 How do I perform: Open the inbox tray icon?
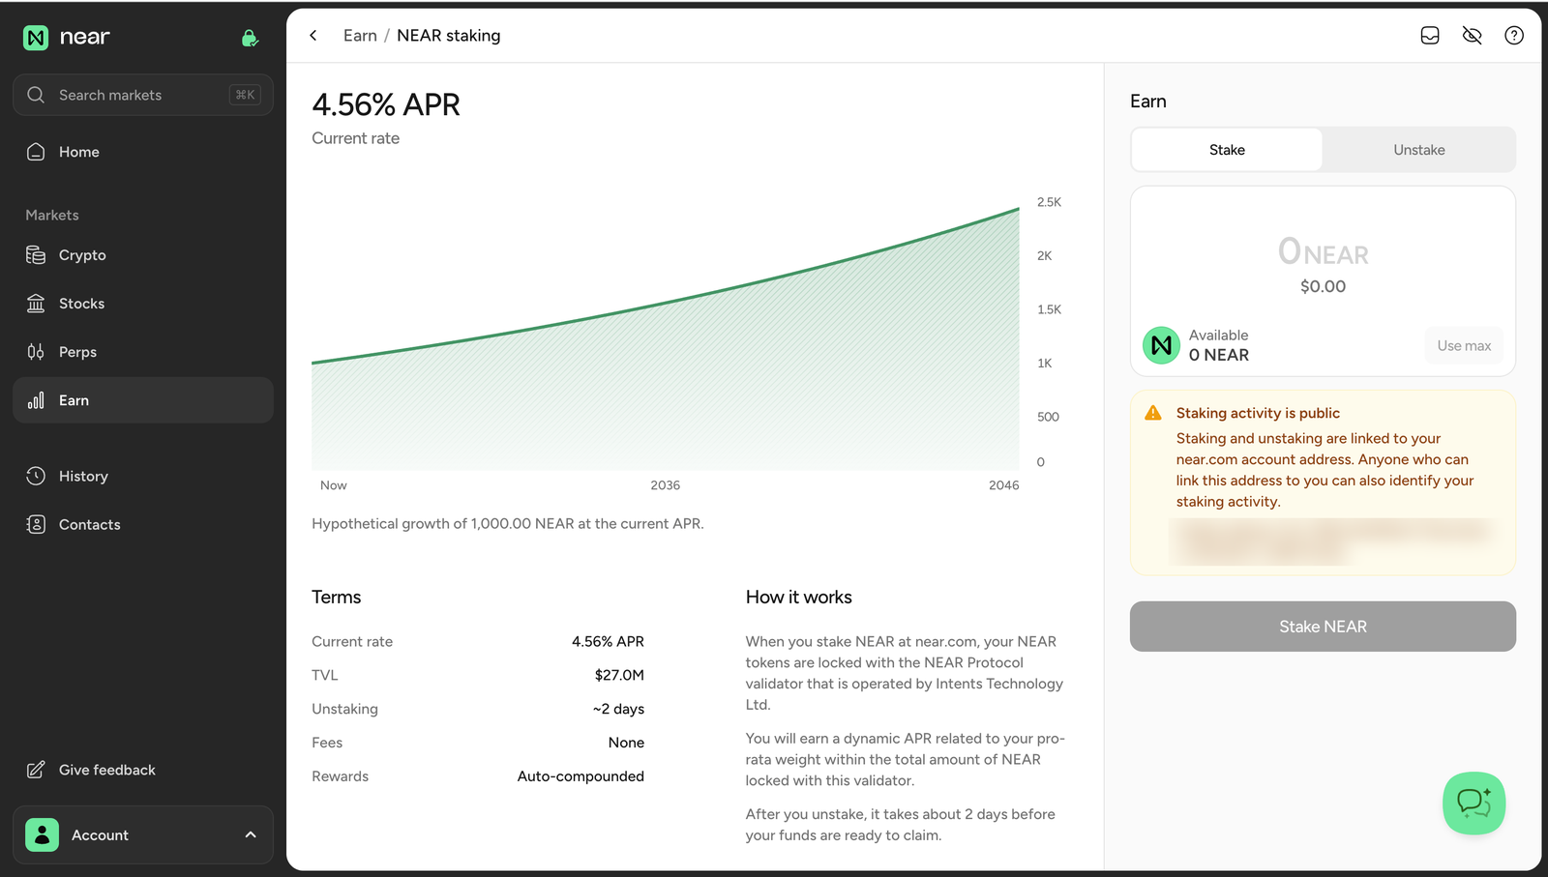(x=1430, y=36)
